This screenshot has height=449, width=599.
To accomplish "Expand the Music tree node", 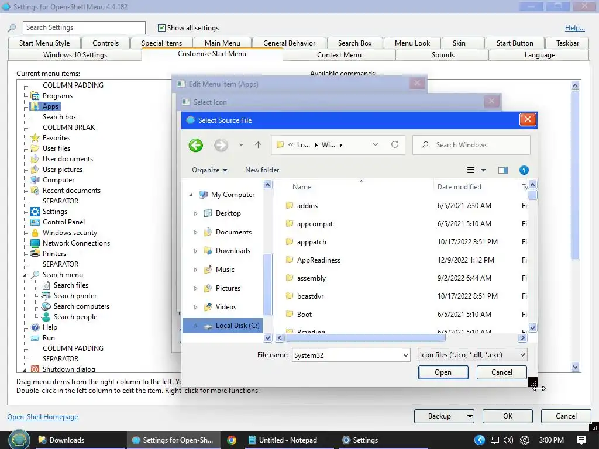I will pos(195,270).
